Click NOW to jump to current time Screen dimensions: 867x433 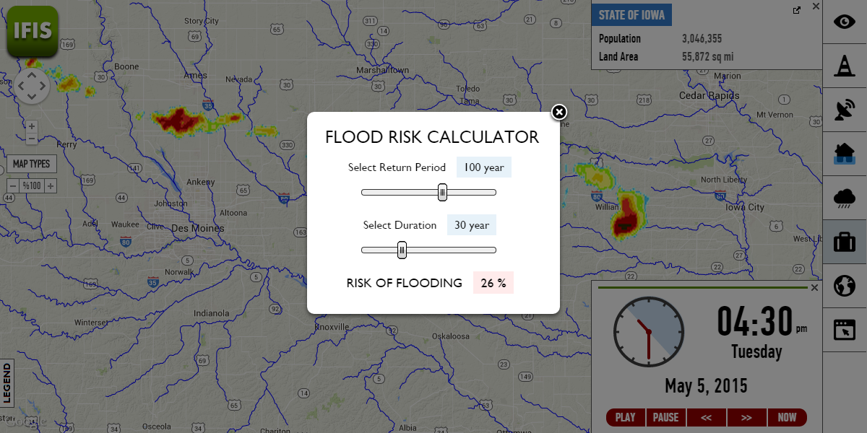click(787, 417)
